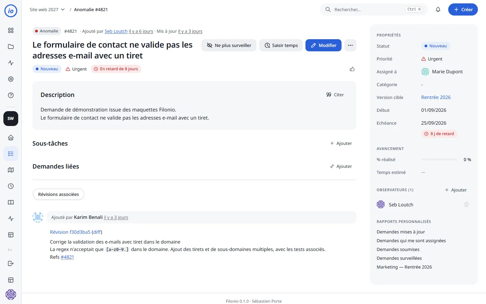
Task: Open the "Seb Loutch" author link
Action: coord(116,31)
